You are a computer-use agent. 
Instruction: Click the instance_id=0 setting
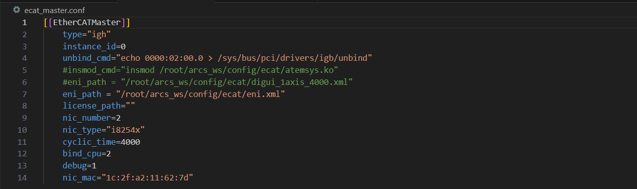[94, 47]
